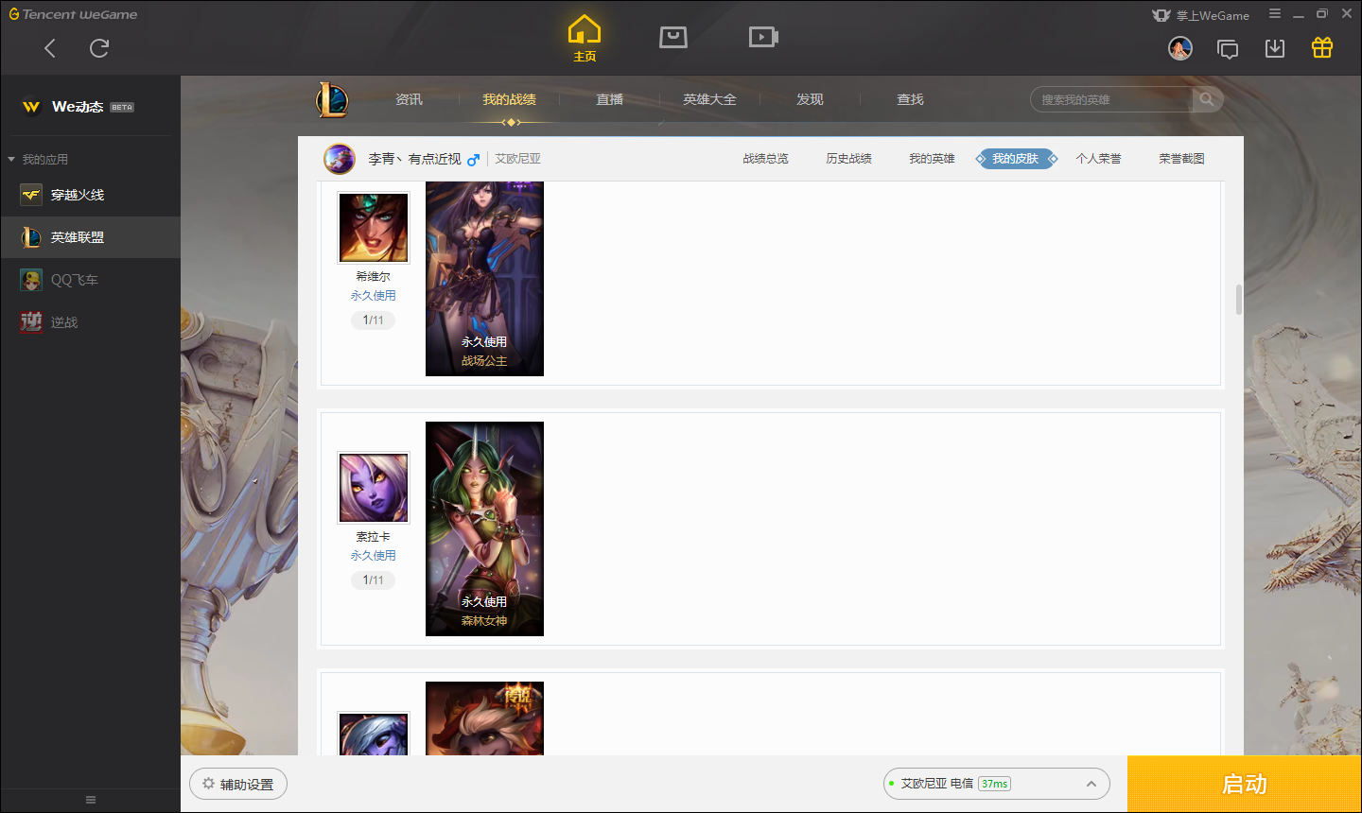Open the chat messages icon
The image size is (1362, 813).
1228,49
